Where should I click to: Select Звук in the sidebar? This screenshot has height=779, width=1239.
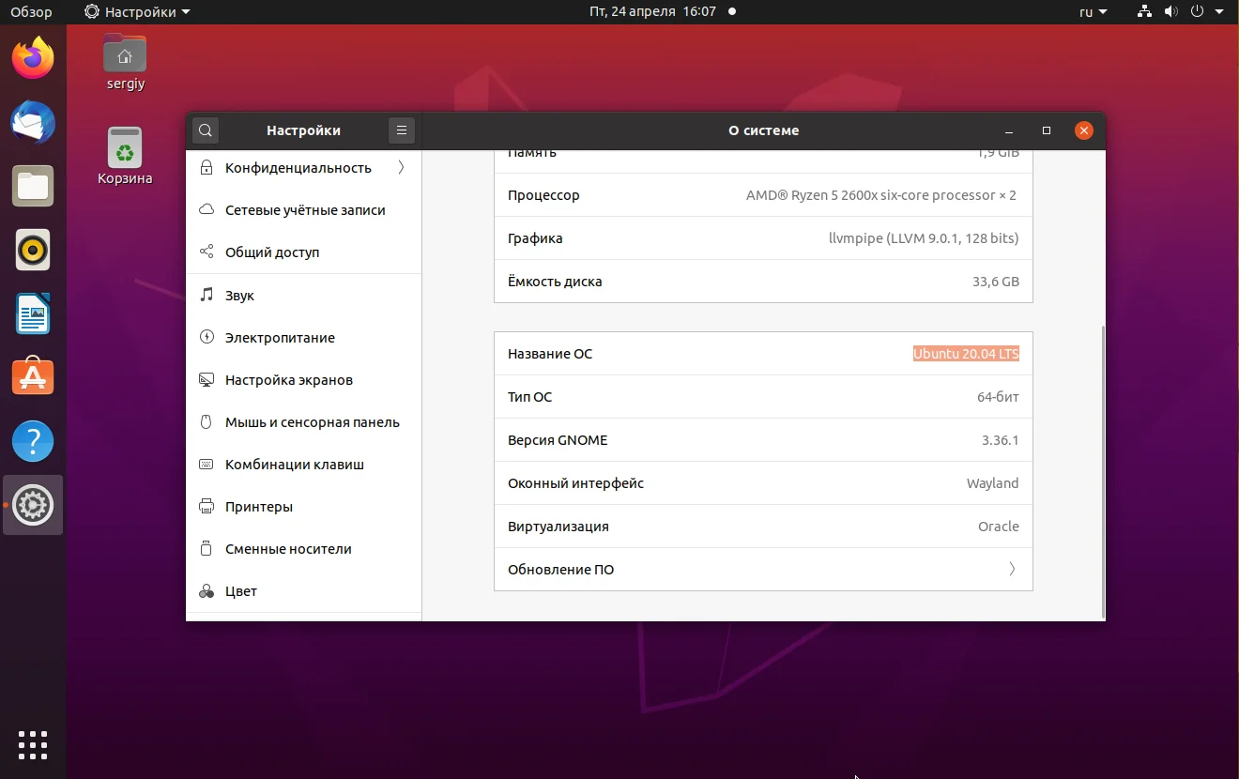[x=304, y=295]
